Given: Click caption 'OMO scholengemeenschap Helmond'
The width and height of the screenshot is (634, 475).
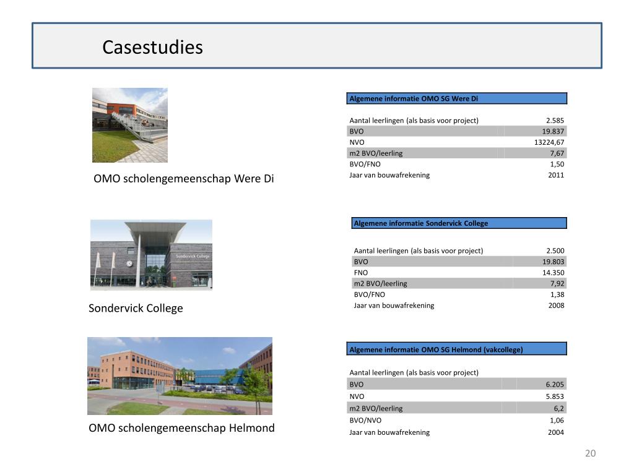Looking at the screenshot, I should 181,428.
